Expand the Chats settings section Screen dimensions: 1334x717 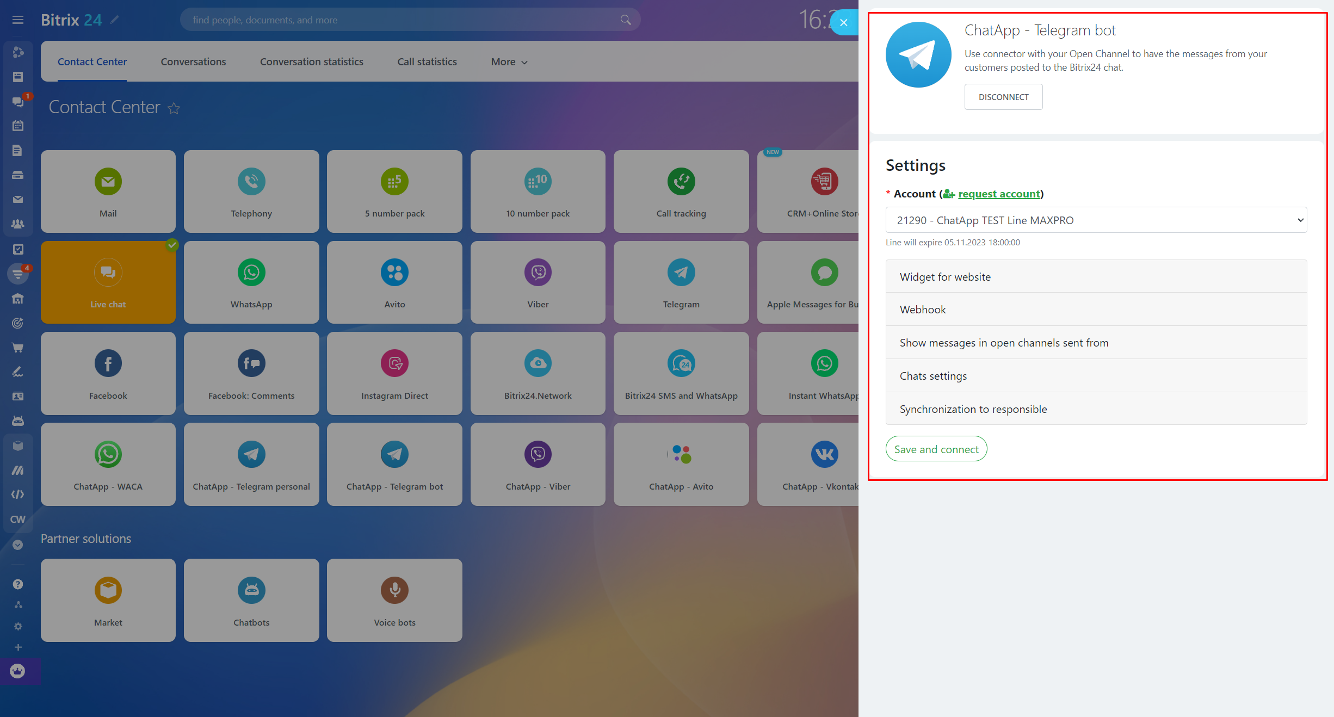pos(1096,376)
